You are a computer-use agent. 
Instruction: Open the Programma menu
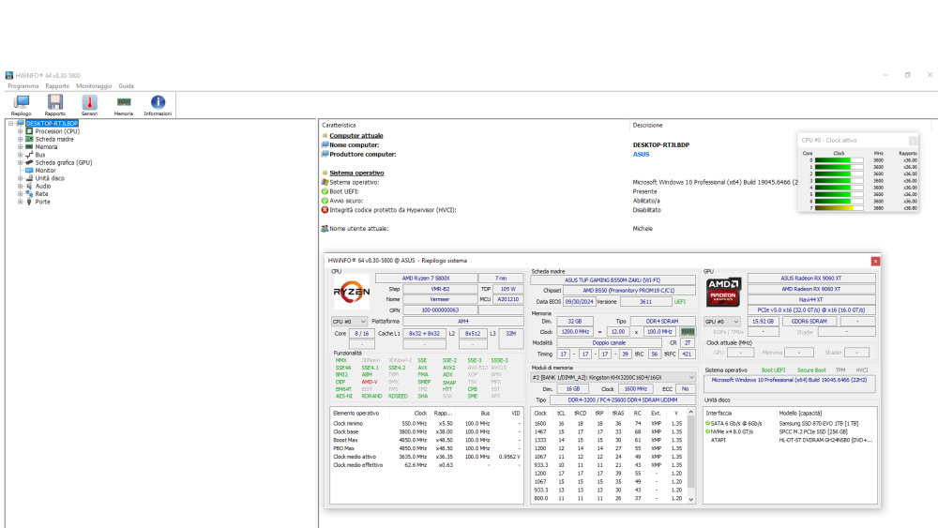(23, 86)
